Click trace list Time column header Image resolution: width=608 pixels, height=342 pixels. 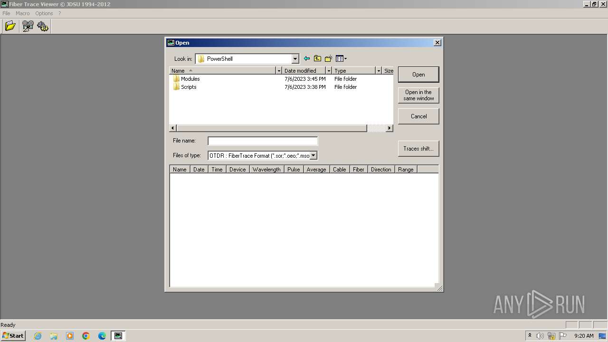pos(217,170)
